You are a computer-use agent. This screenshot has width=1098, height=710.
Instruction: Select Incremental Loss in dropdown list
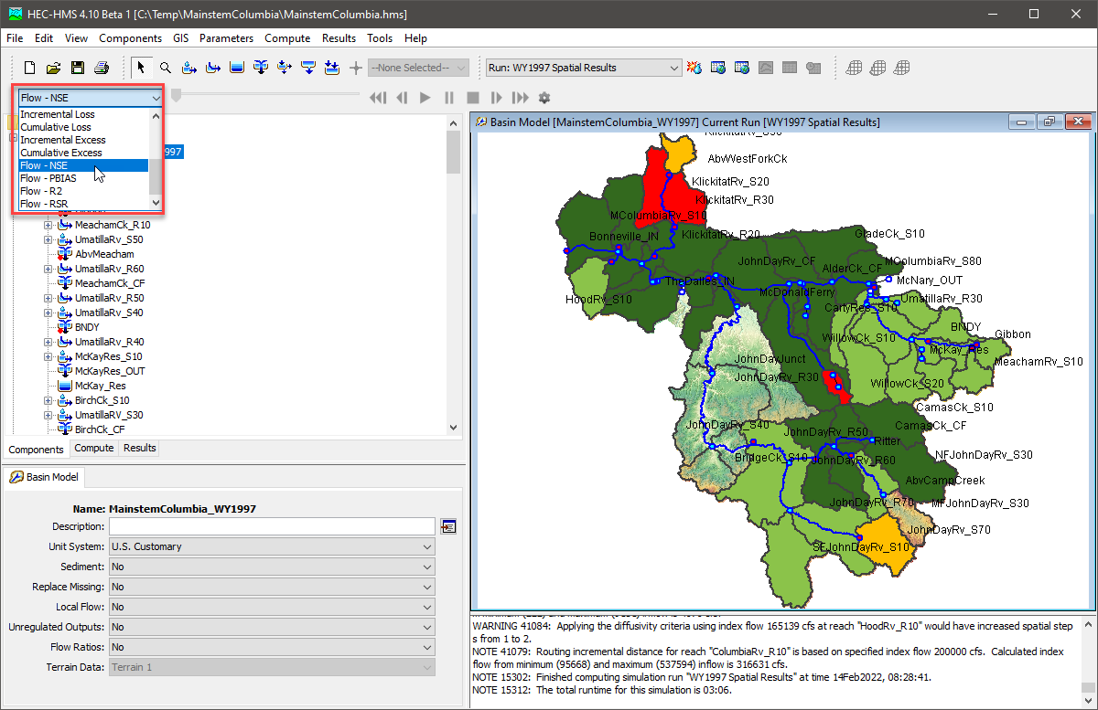pos(83,114)
